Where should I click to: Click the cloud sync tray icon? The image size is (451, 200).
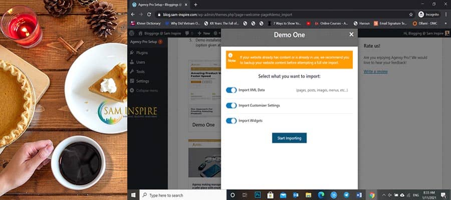pyautogui.click(x=402, y=195)
